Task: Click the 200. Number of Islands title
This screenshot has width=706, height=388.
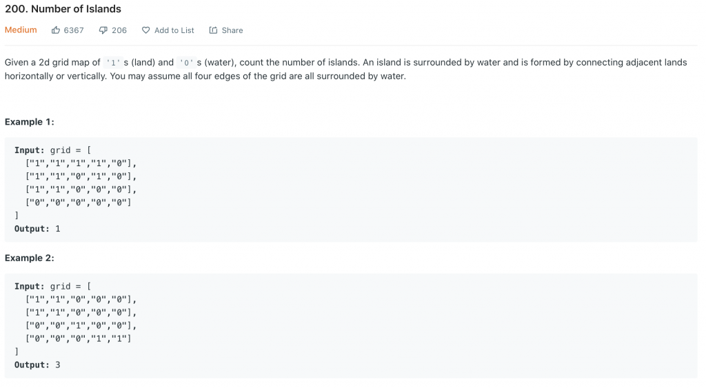Action: 63,9
